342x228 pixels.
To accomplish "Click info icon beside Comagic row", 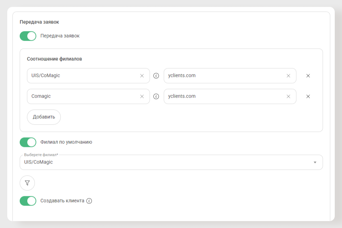I will pyautogui.click(x=156, y=97).
